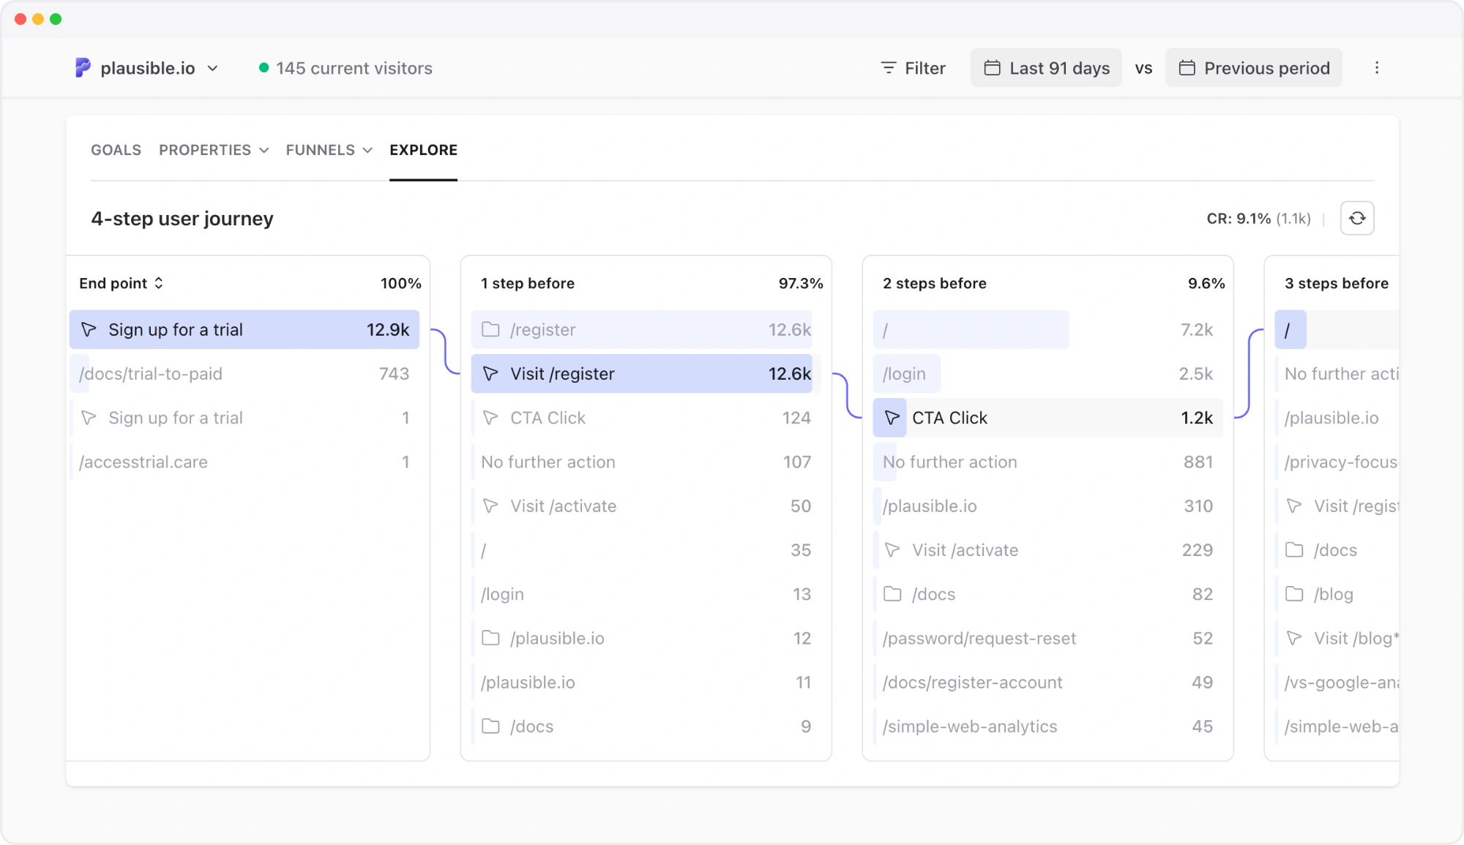1464x845 pixels.
Task: Click the 4-step user journey title
Action: coord(182,219)
